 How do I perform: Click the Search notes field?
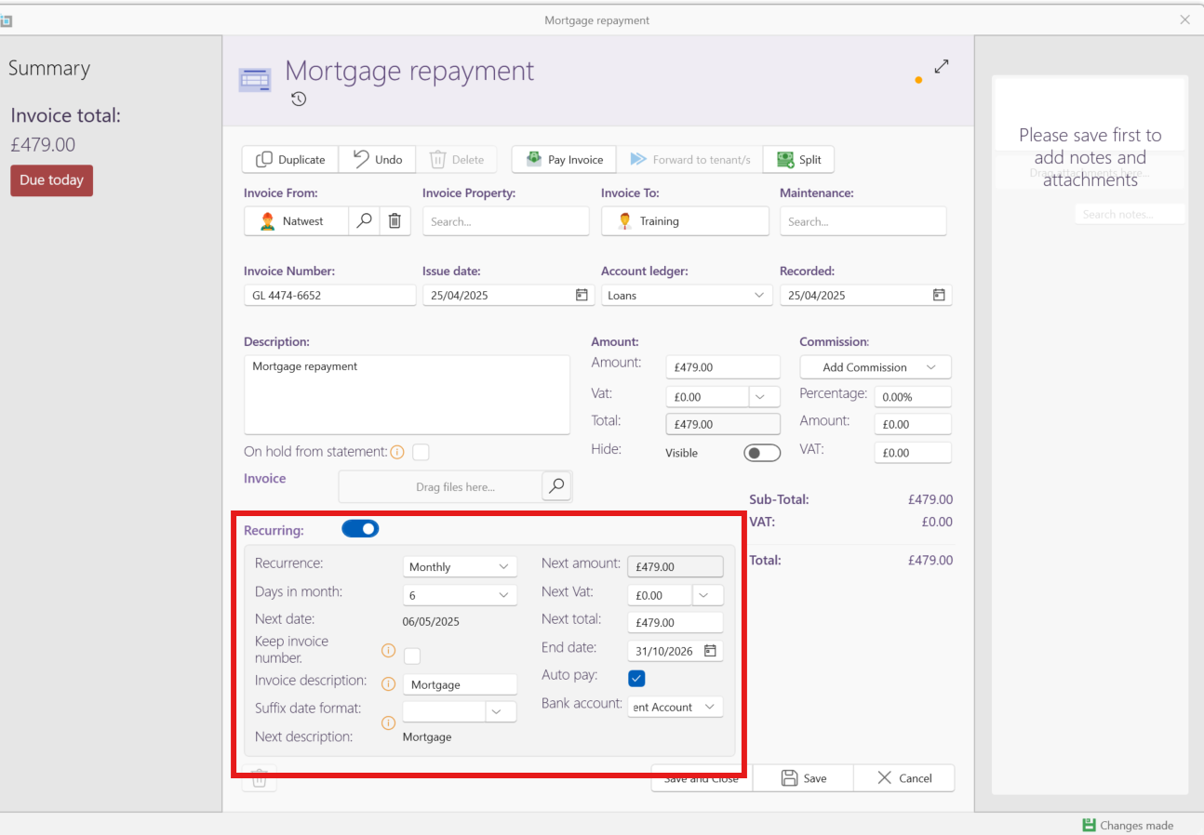pyautogui.click(x=1130, y=214)
